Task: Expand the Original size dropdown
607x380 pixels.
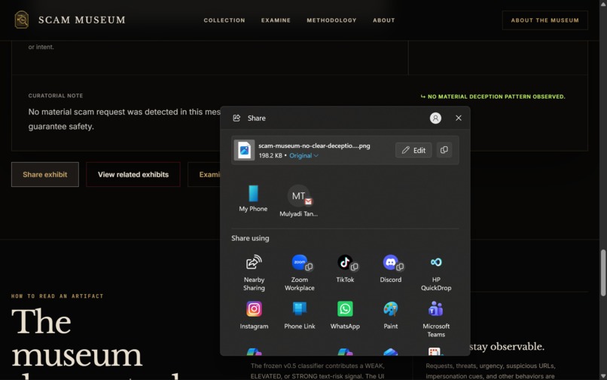Action: pyautogui.click(x=304, y=155)
